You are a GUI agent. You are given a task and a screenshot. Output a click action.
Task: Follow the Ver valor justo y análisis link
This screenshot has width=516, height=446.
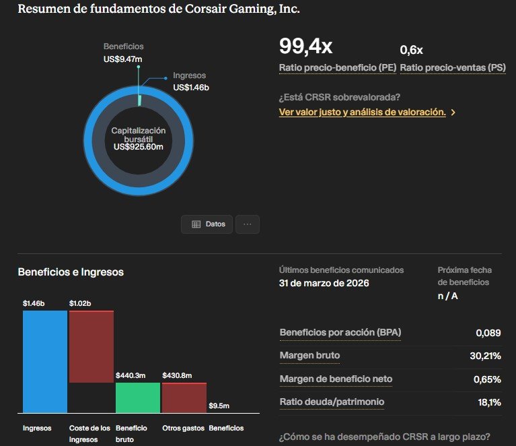(x=363, y=112)
